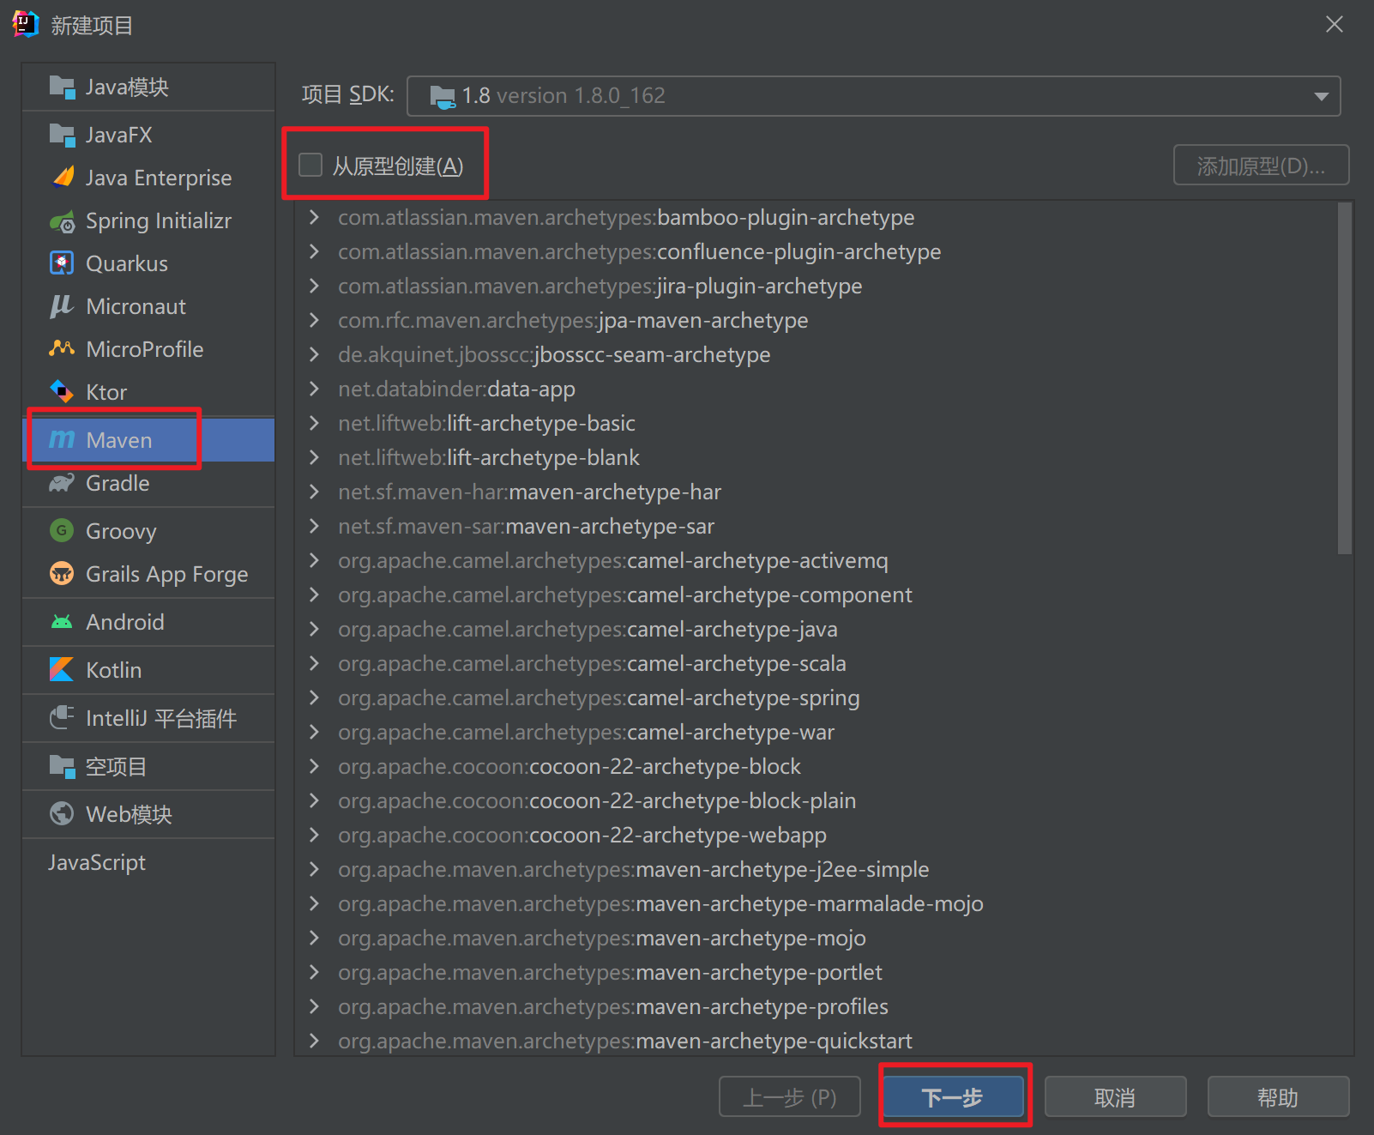Select Java模块 project type

pyautogui.click(x=148, y=87)
